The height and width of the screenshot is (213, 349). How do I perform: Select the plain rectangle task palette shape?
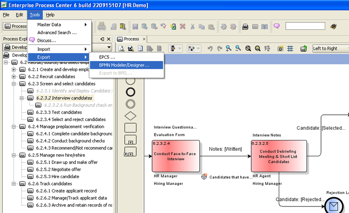click(130, 128)
